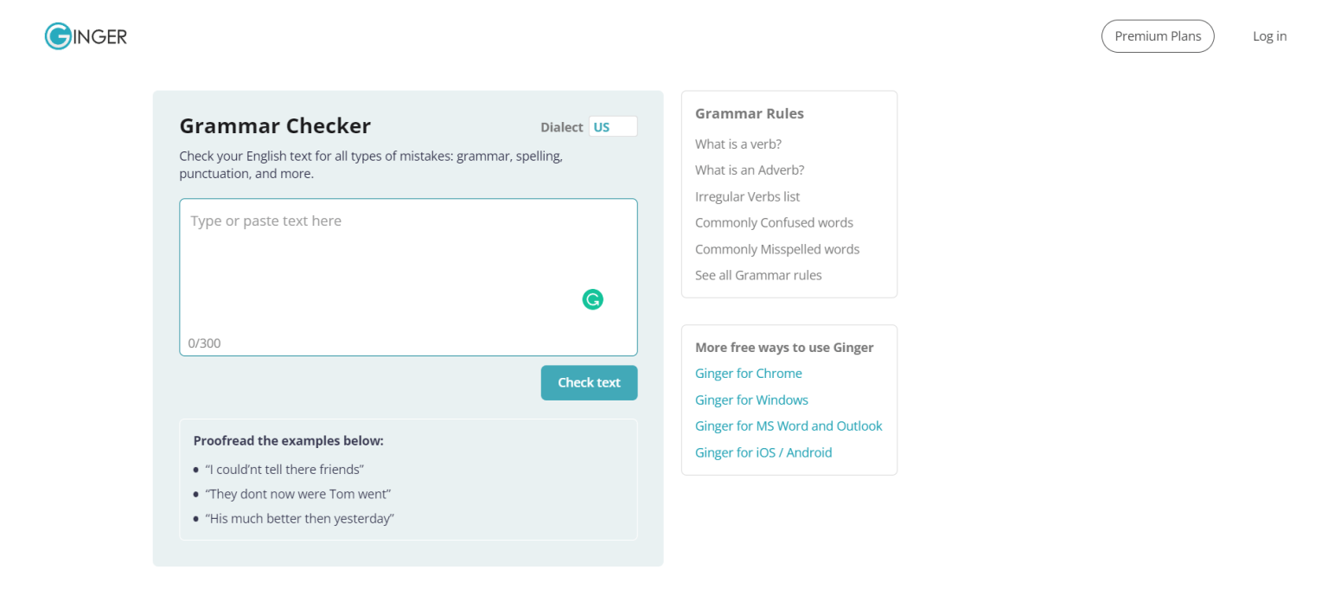The image size is (1328, 589).
Task: Open Ginger for Chrome link
Action: pyautogui.click(x=749, y=373)
